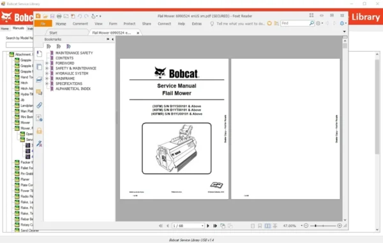Open the View ribbon tab
Screen dimensions: 383x243
(98, 24)
